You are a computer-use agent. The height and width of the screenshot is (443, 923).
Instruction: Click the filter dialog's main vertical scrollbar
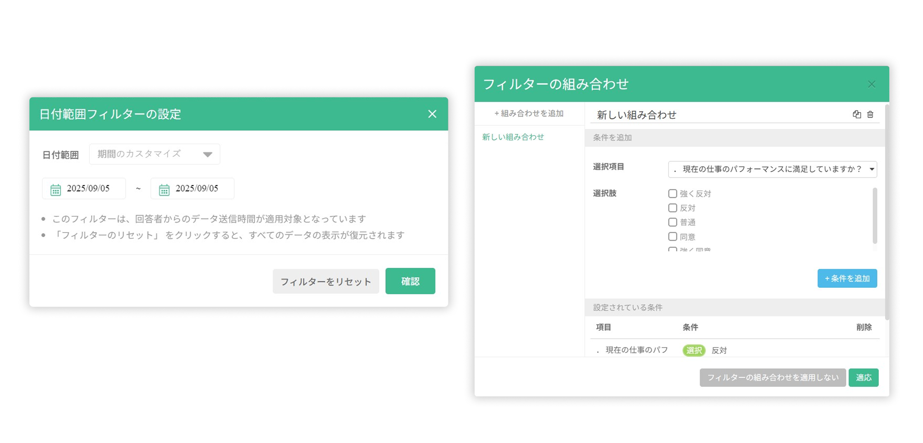[x=887, y=212]
